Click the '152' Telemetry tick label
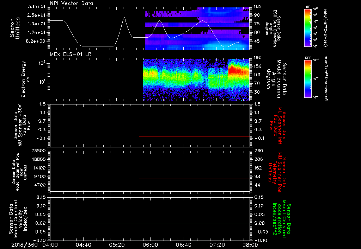The image size is (361, 249). tap(258, 168)
